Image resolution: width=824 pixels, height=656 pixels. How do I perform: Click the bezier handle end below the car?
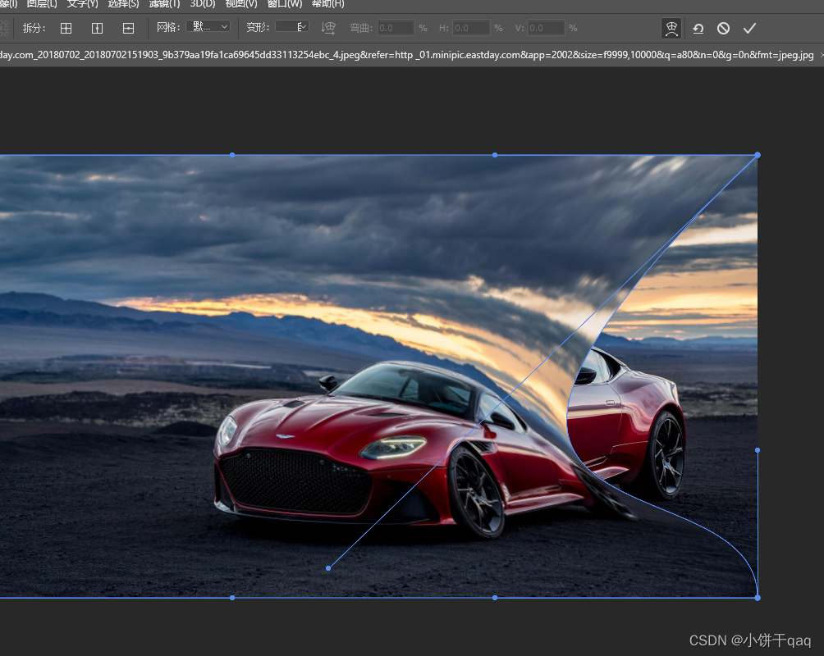click(x=328, y=568)
